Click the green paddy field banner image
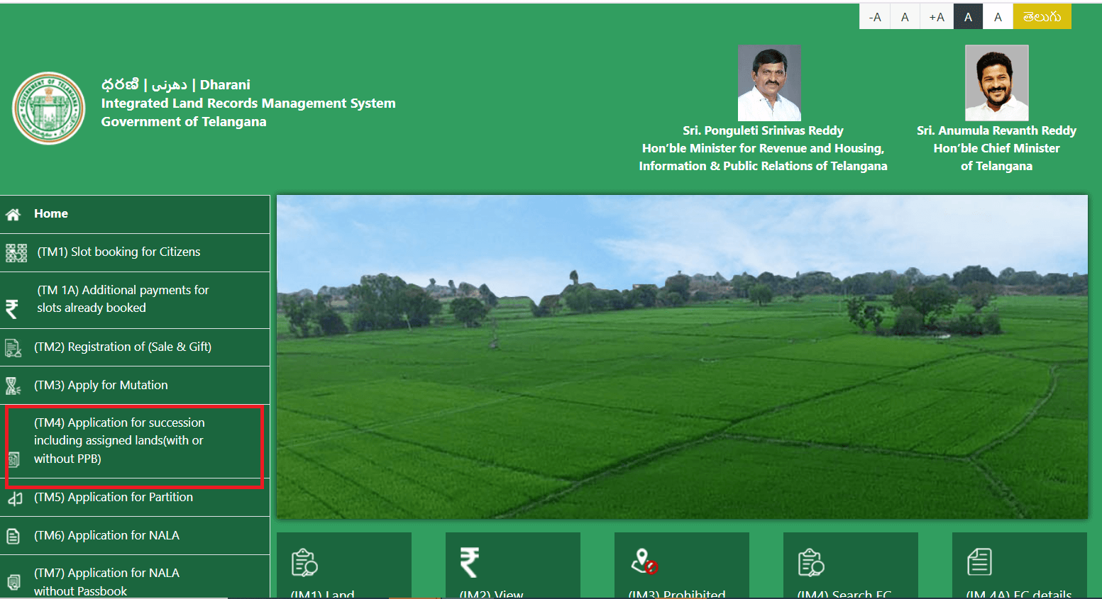Screen dimensions: 1102x599 (x=681, y=357)
